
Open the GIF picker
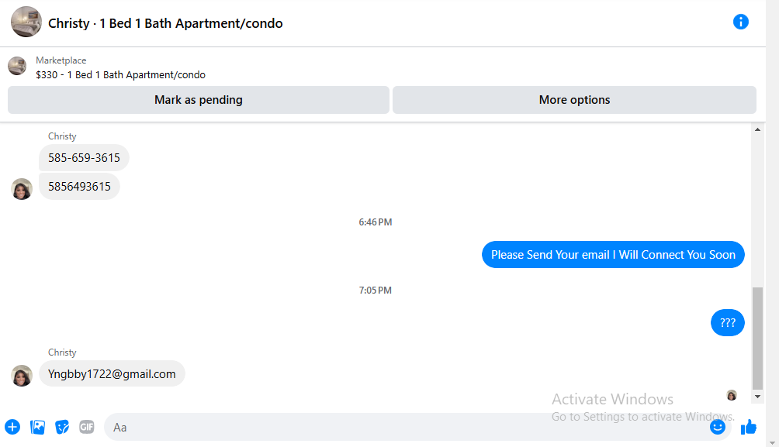pos(86,427)
